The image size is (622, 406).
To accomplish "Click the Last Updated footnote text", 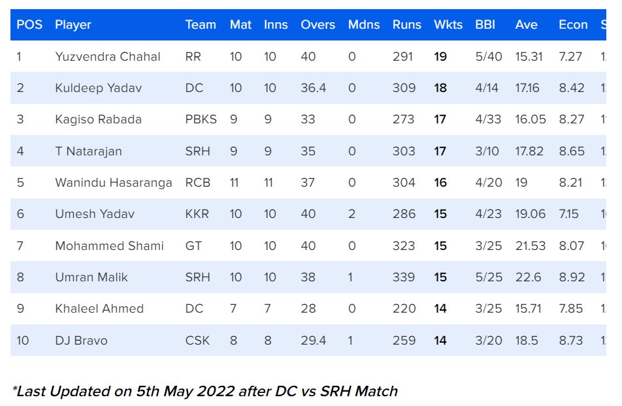I will 205,392.
